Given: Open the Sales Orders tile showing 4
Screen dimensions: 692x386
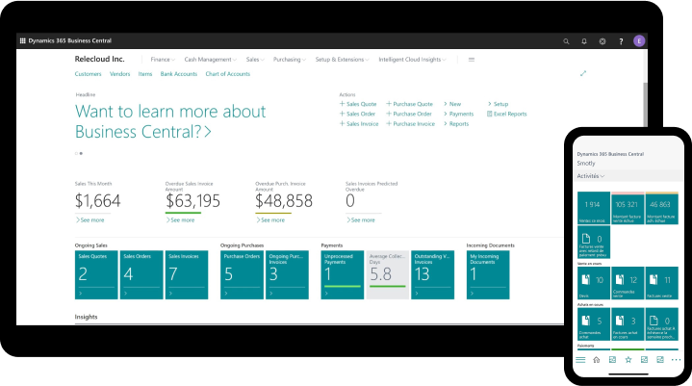Looking at the screenshot, I should tap(141, 275).
